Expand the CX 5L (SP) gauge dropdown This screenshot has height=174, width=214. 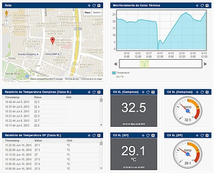click(x=207, y=135)
